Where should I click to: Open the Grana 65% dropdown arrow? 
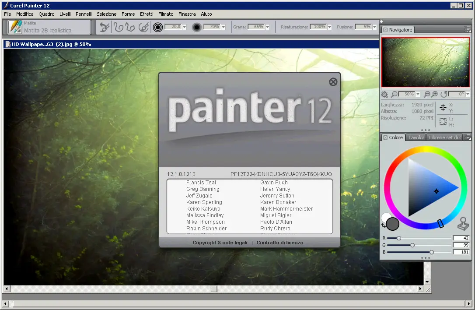[x=268, y=27]
